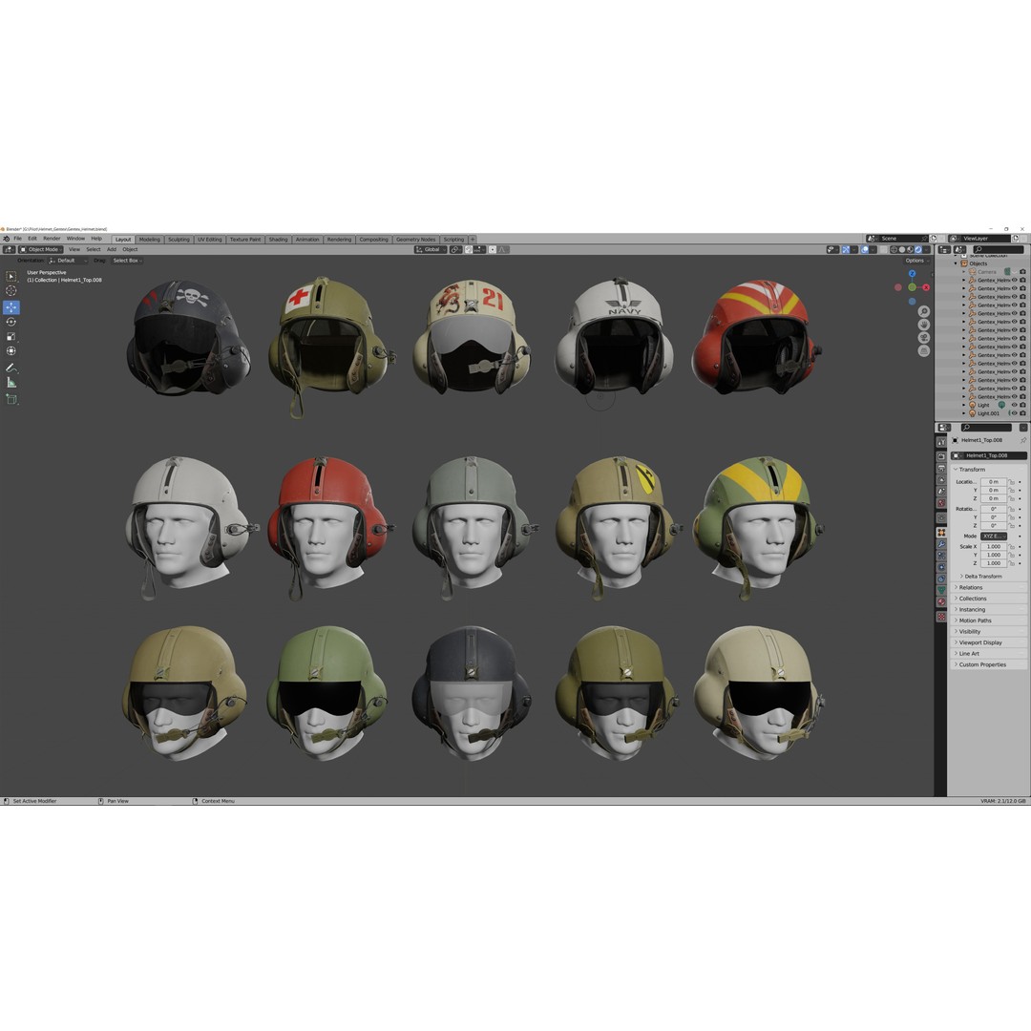Screen dimensions: 1031x1031
Task: Lock the Location X value with the padlock
Action: point(1012,482)
